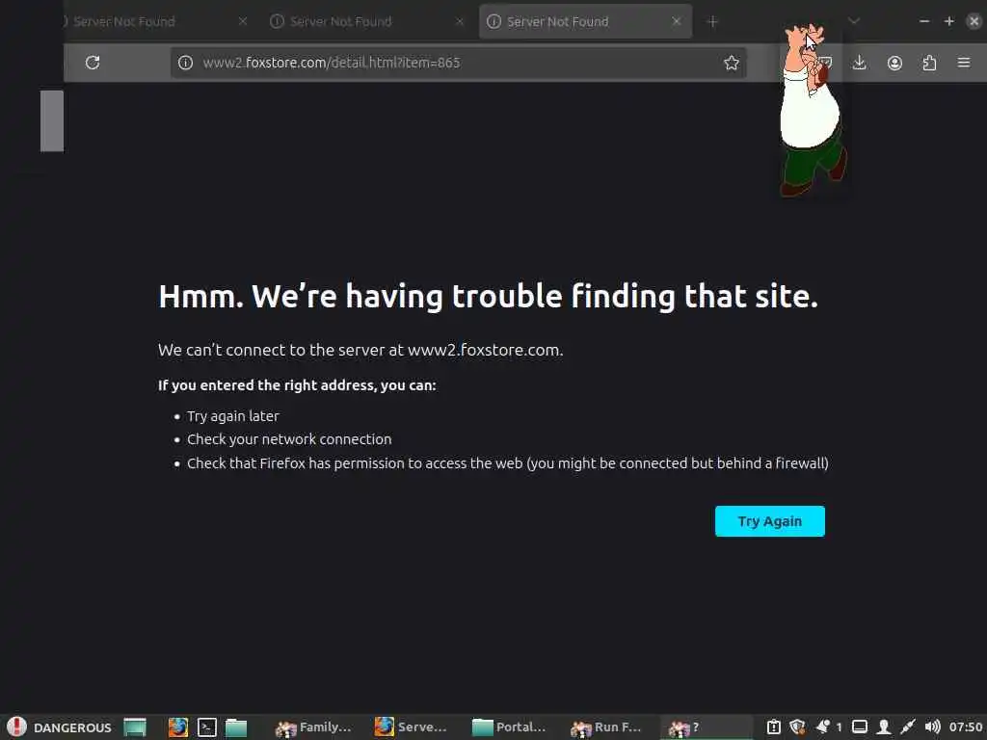The height and width of the screenshot is (740, 987).
Task: Click the site information icon in address bar
Action: tap(185, 63)
